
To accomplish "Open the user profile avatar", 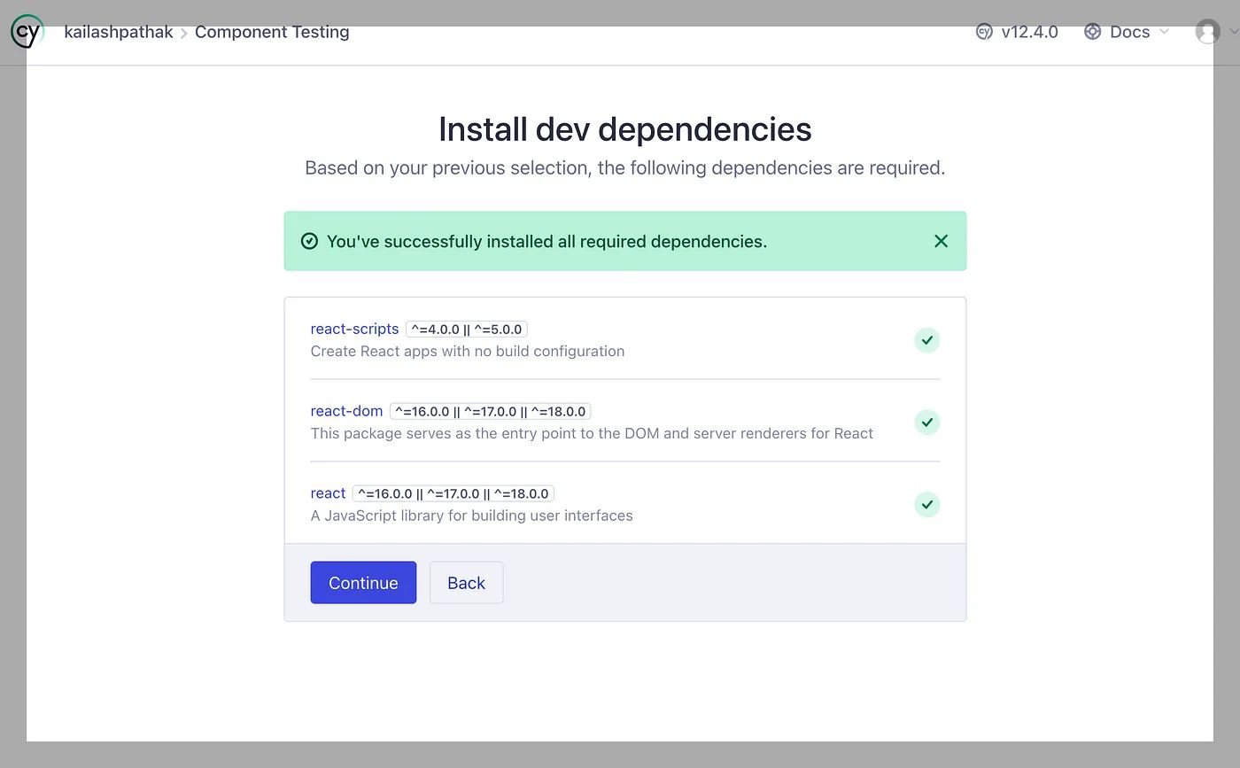I will [x=1207, y=32].
